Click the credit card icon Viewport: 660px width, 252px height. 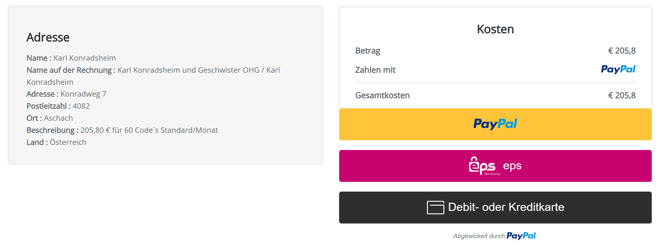click(x=435, y=207)
